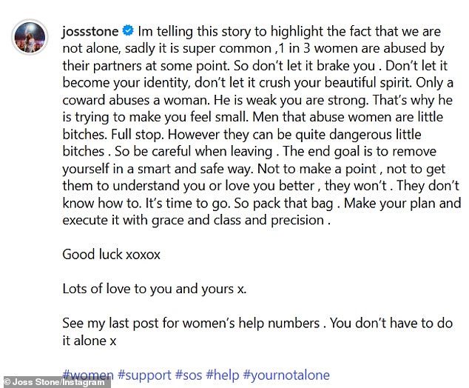
Task: Open the jossstone profile picture avatar
Action: click(x=30, y=37)
